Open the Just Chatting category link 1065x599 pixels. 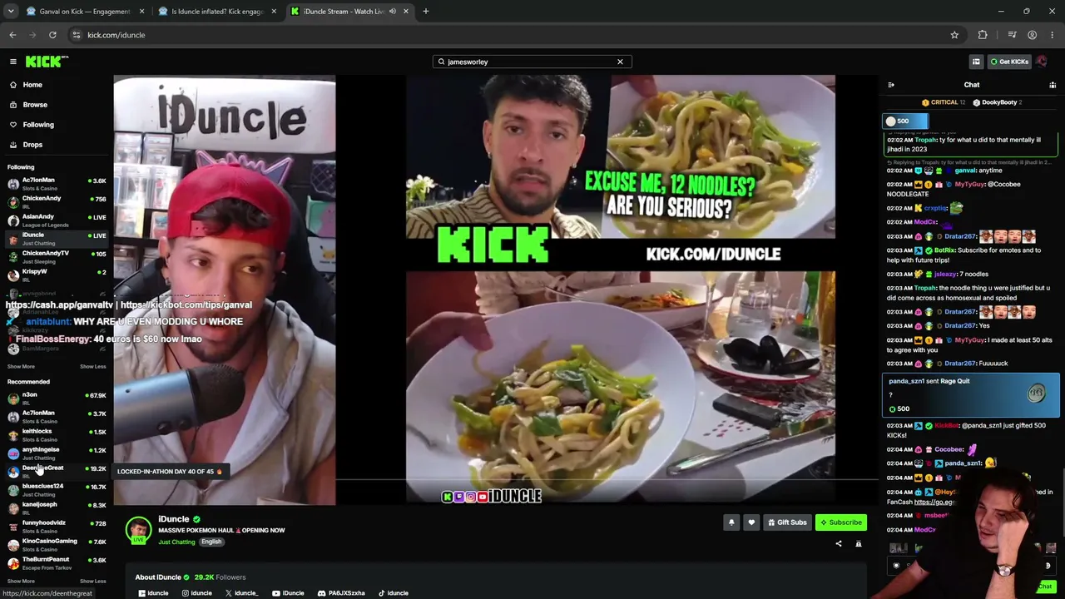[x=176, y=542]
